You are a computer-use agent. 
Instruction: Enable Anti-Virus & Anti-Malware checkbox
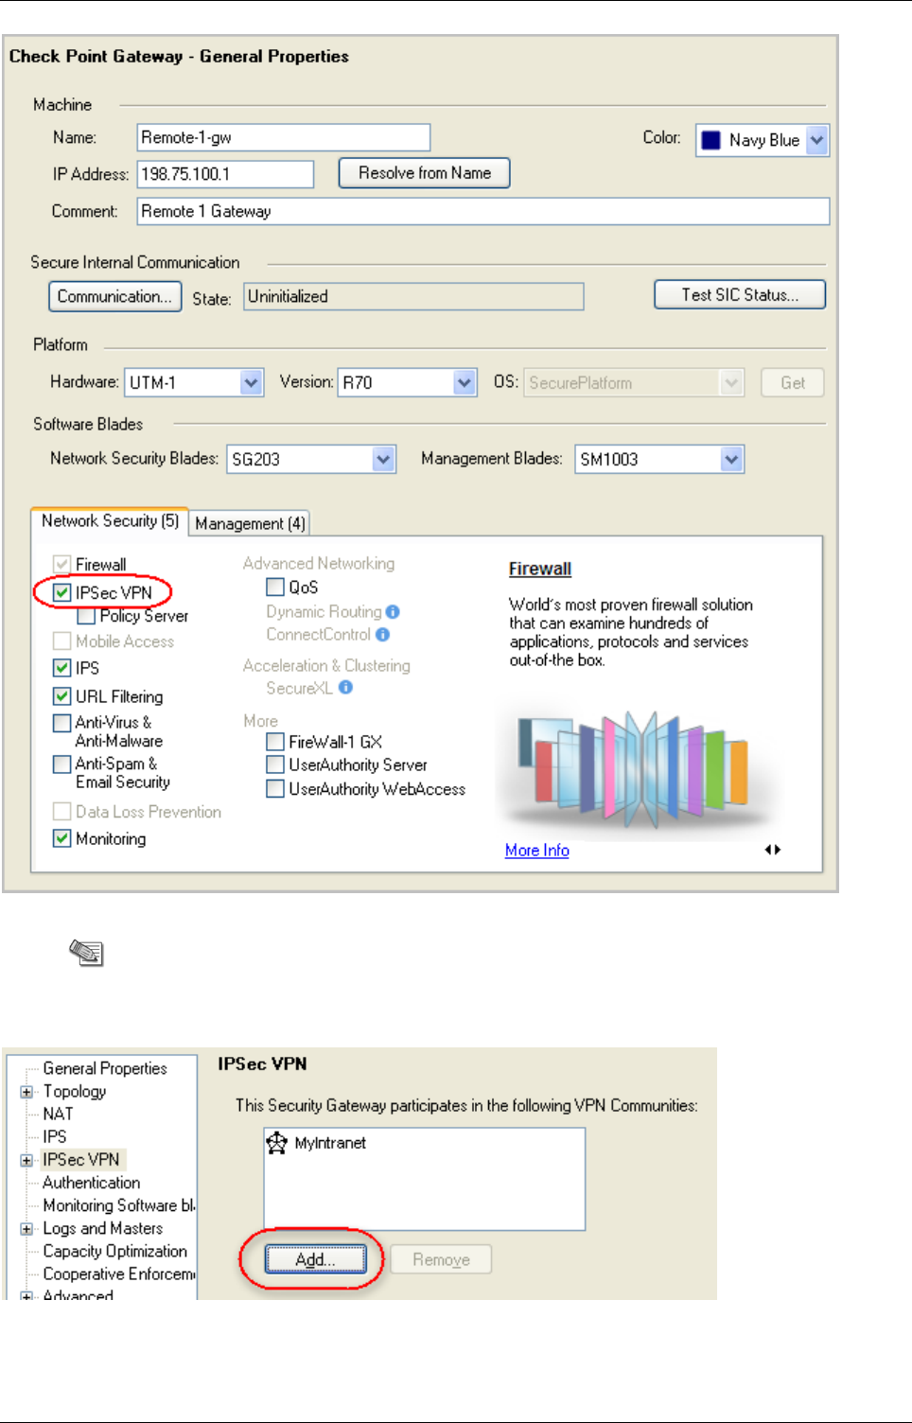click(62, 723)
